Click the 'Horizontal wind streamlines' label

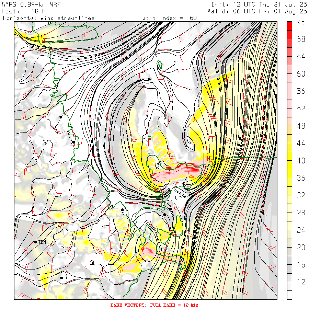point(49,18)
